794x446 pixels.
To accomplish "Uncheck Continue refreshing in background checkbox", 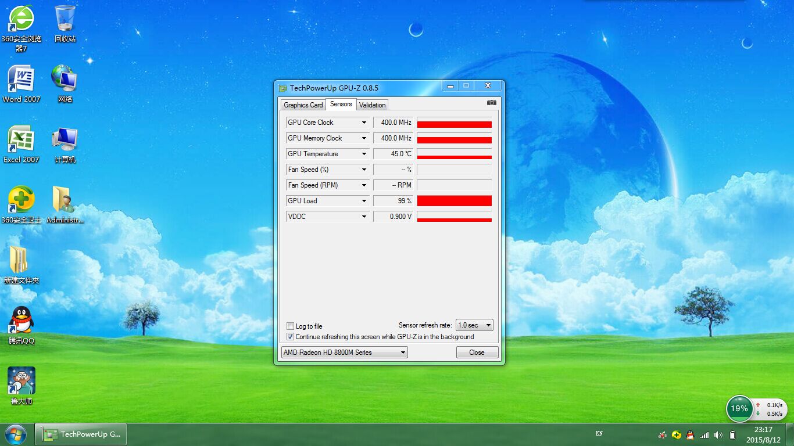I will coord(291,337).
